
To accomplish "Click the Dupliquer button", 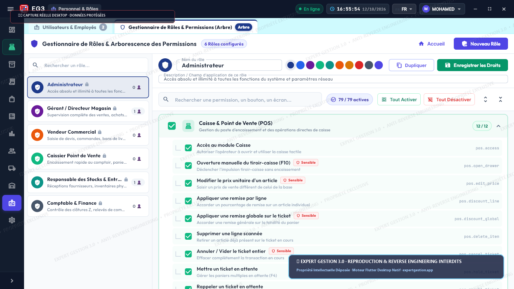I will pos(411,65).
